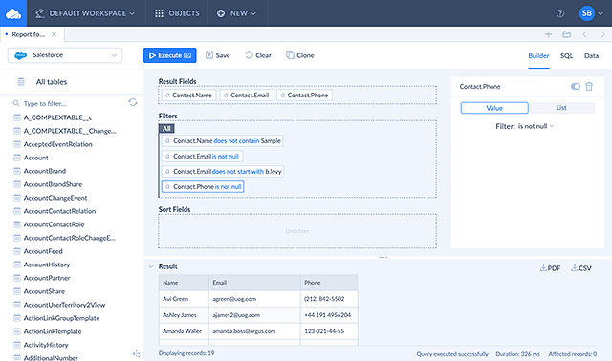
Task: Select the AccountFeed table
Action: pos(43,251)
